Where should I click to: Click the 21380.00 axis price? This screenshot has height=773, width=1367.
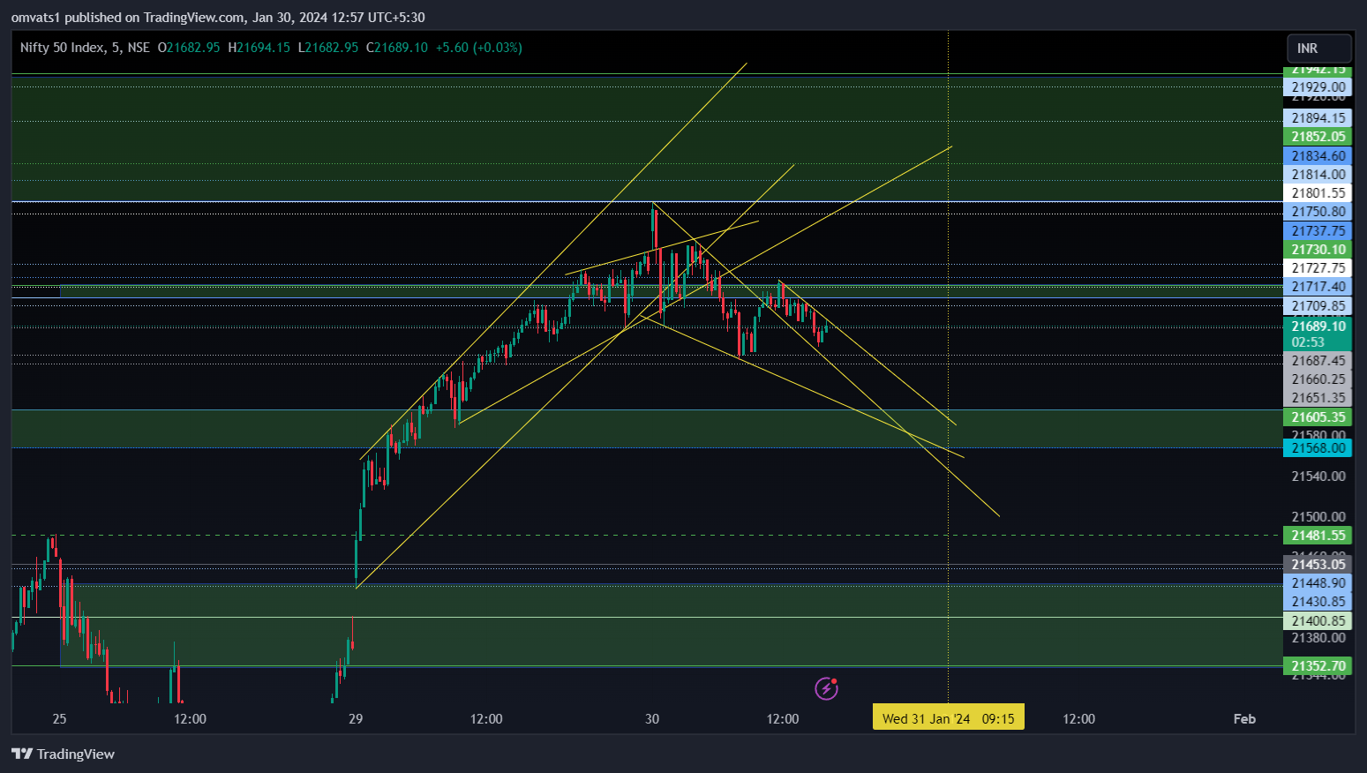tap(1318, 637)
